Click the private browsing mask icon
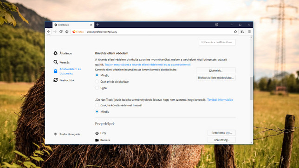The image size is (299, 168). (x=217, y=25)
